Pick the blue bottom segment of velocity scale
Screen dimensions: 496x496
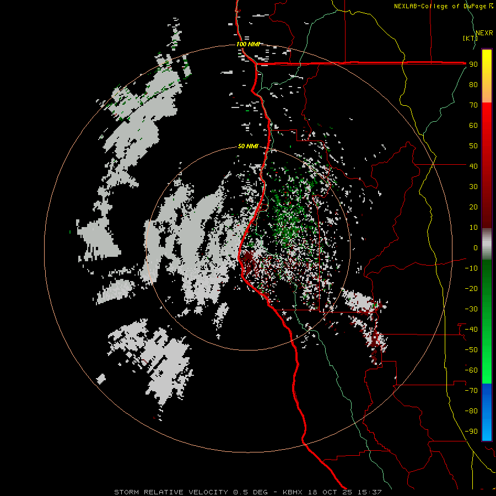click(x=487, y=412)
